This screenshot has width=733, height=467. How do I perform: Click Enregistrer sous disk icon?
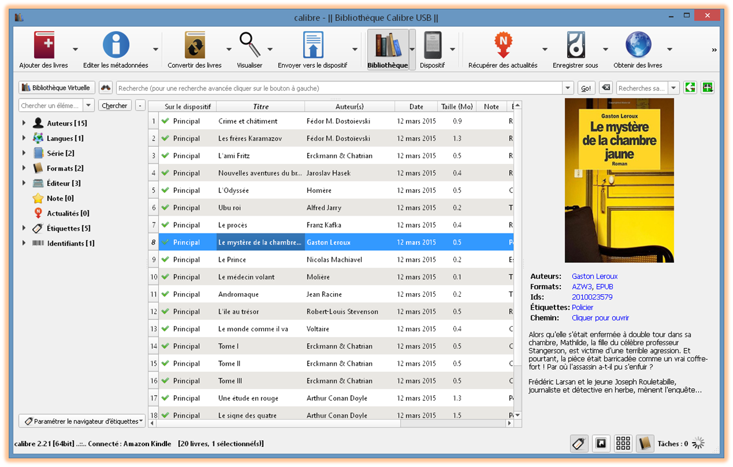coord(575,45)
